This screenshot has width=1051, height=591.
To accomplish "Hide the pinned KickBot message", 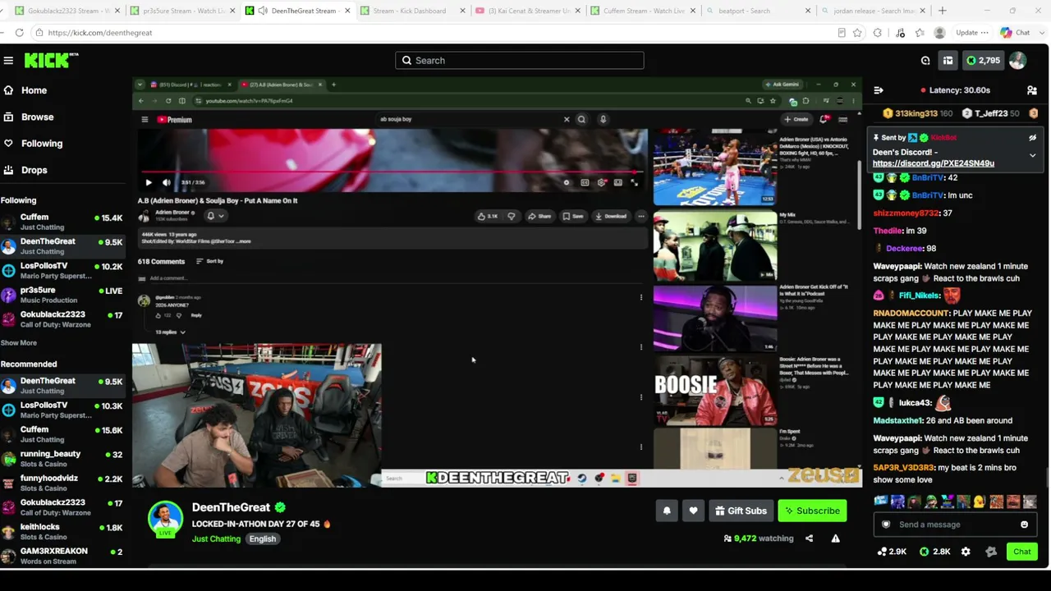I will click(x=1032, y=138).
